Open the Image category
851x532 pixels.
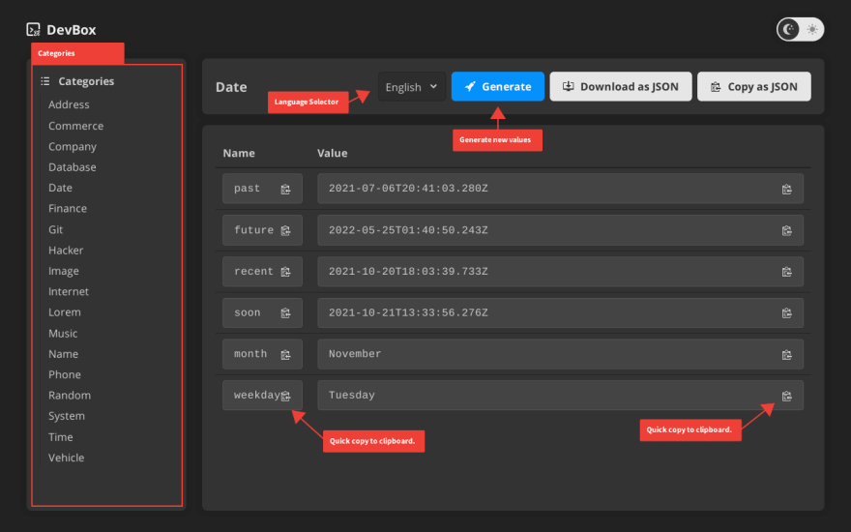64,271
